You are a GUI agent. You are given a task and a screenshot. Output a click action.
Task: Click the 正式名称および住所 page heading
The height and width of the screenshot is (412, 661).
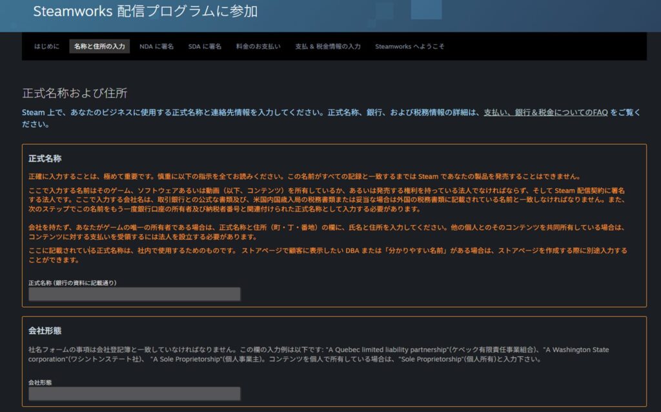coord(74,93)
